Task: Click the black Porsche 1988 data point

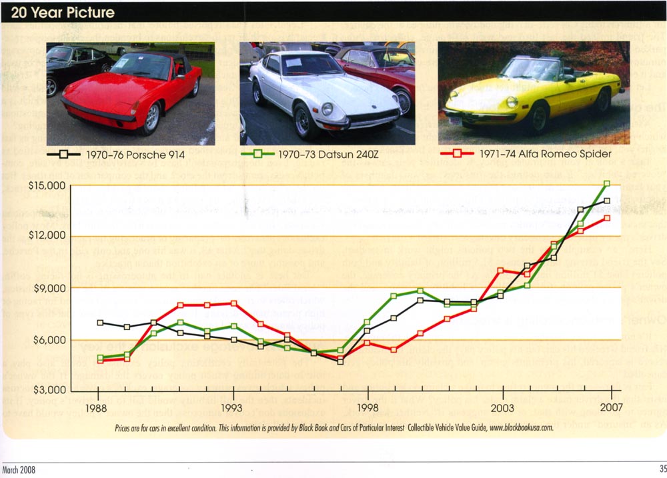Action: (101, 323)
